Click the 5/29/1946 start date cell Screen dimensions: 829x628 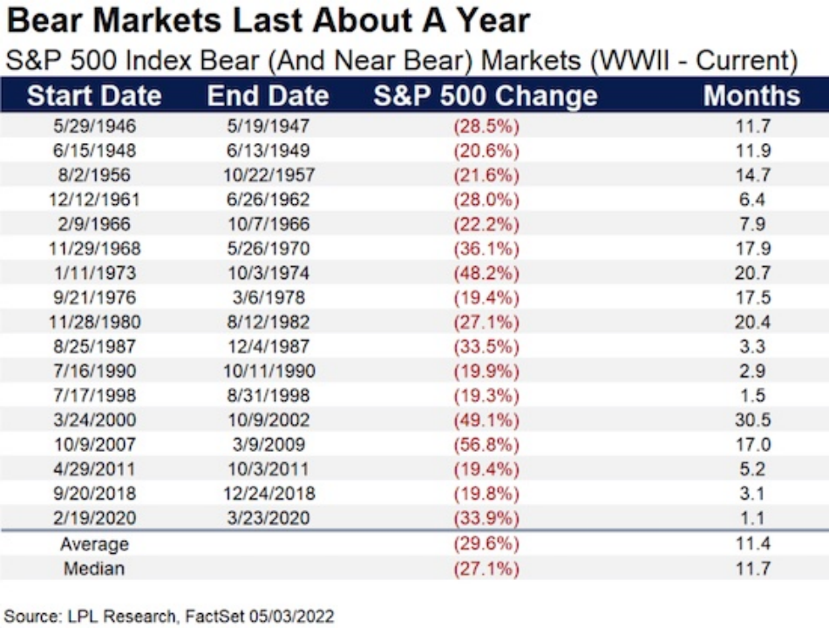click(94, 126)
